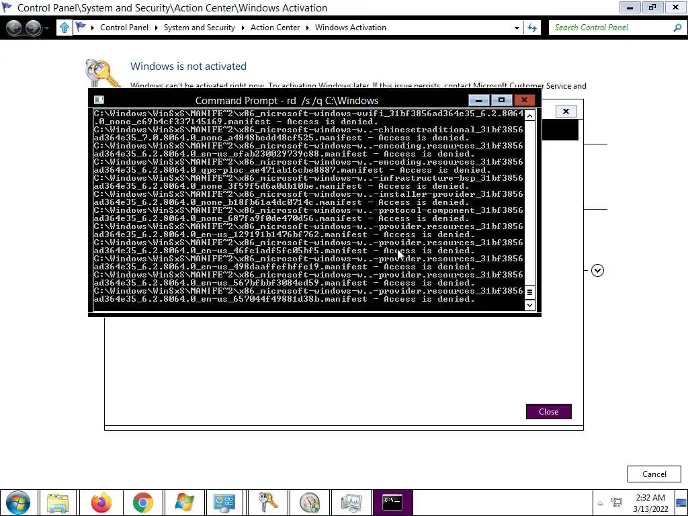Open Google Chrome from the taskbar

click(x=142, y=503)
